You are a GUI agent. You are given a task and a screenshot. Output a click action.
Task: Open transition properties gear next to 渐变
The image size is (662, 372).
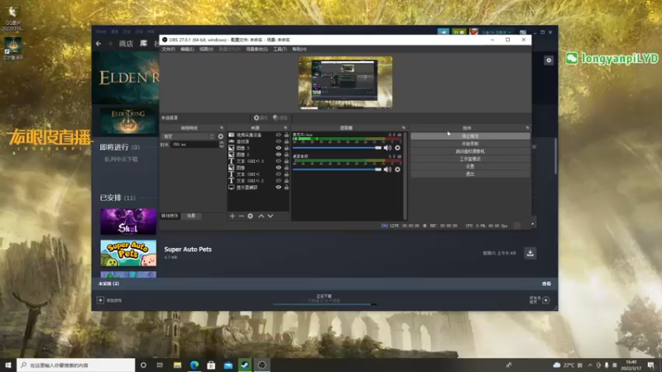pos(220,136)
